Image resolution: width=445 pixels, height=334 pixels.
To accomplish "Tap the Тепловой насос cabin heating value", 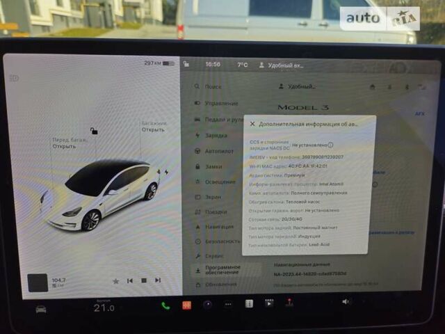I will click(x=303, y=202).
